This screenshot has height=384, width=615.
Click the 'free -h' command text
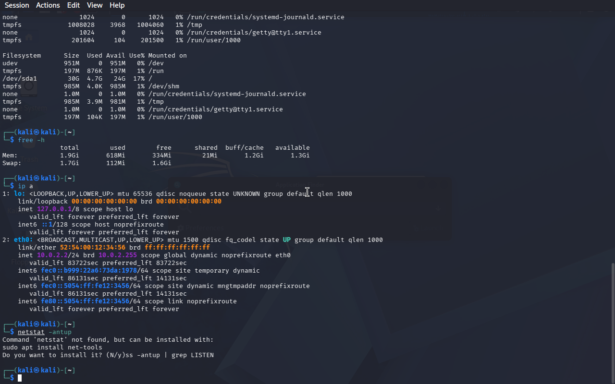[31, 140]
